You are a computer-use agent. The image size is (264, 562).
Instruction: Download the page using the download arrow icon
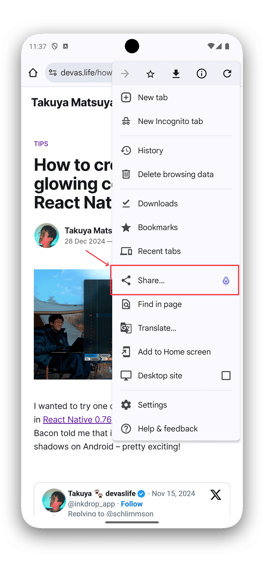[x=176, y=74]
